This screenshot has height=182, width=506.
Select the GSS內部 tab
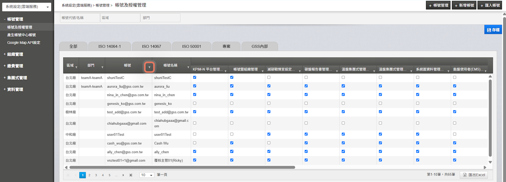click(259, 46)
